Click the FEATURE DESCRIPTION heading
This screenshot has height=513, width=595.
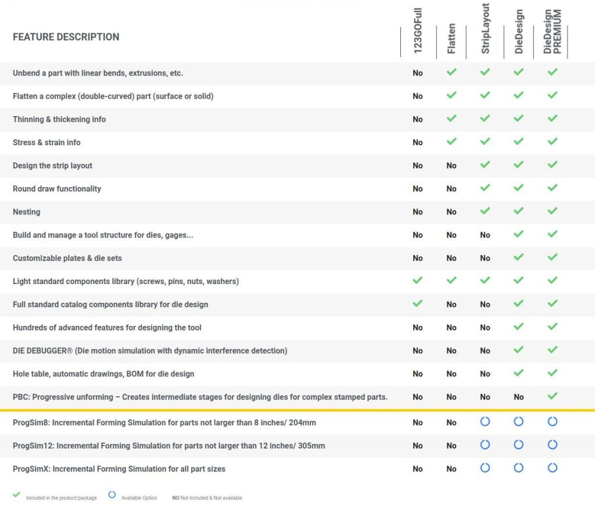66,37
